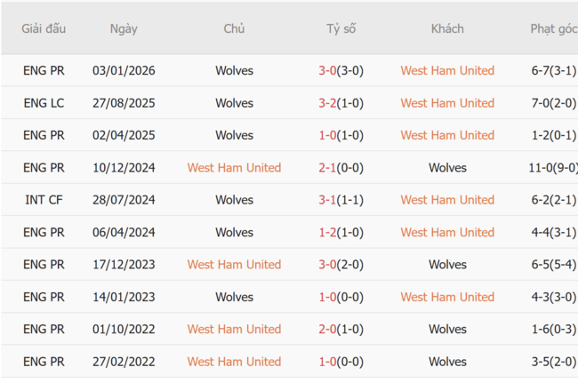Click the INT CF competition label
This screenshot has width=578, height=383.
[x=44, y=200]
